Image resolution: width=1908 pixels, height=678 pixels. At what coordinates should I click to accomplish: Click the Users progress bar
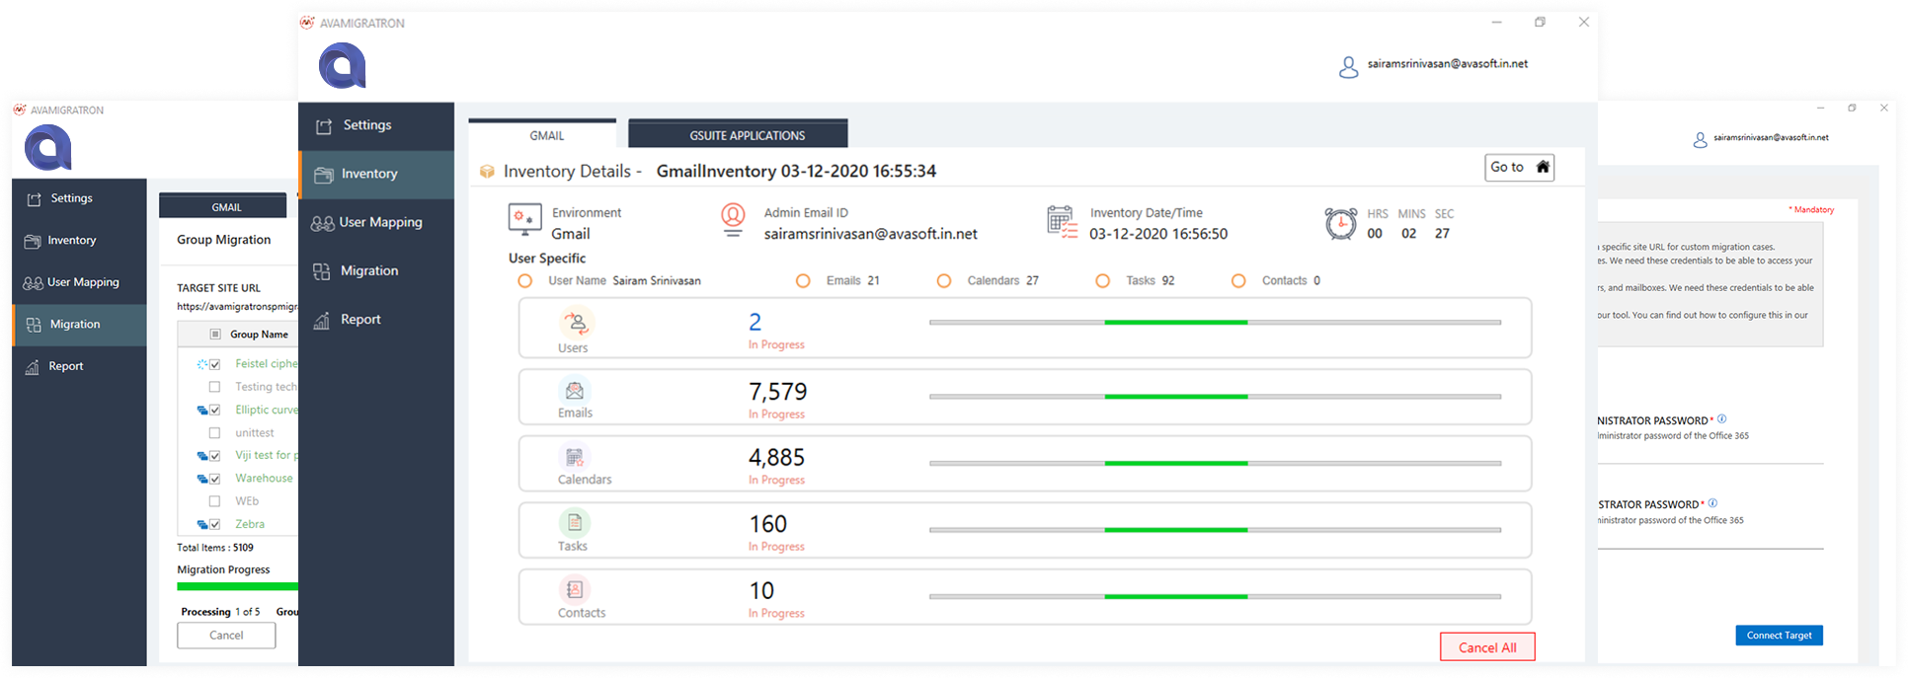point(1215,323)
